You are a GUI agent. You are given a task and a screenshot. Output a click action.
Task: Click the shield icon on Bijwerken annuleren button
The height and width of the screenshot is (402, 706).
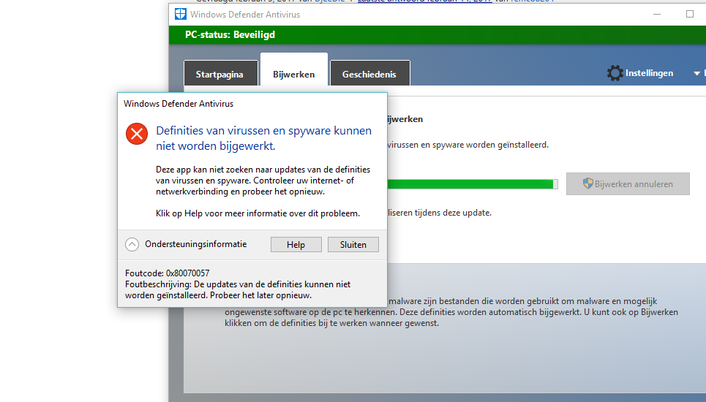[x=587, y=183]
